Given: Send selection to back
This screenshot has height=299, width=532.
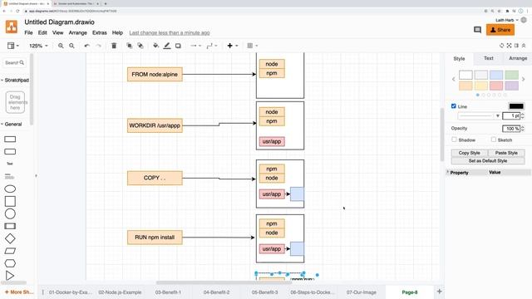Looking at the screenshot, I should coord(140,46).
